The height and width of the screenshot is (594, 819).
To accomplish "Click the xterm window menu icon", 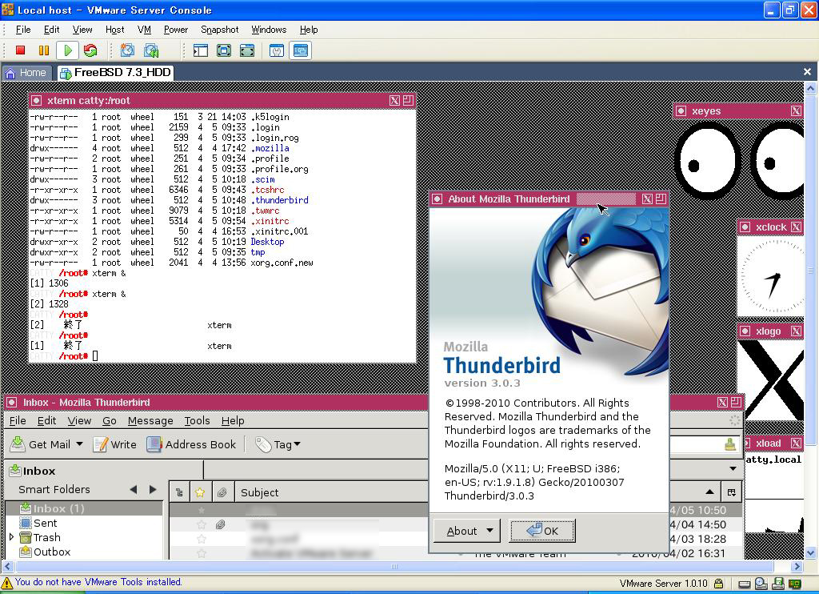I will click(x=36, y=100).
